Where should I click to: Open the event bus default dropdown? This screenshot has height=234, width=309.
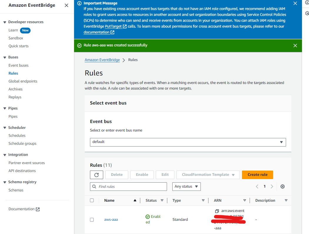(x=188, y=142)
